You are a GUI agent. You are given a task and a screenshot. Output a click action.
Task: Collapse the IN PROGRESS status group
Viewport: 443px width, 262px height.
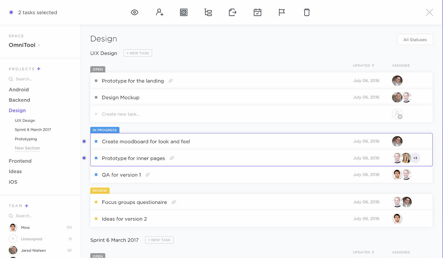pyautogui.click(x=105, y=130)
